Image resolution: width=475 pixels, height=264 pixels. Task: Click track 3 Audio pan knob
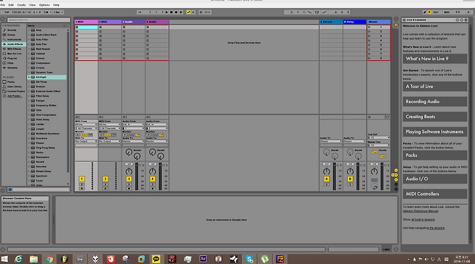[x=129, y=172]
